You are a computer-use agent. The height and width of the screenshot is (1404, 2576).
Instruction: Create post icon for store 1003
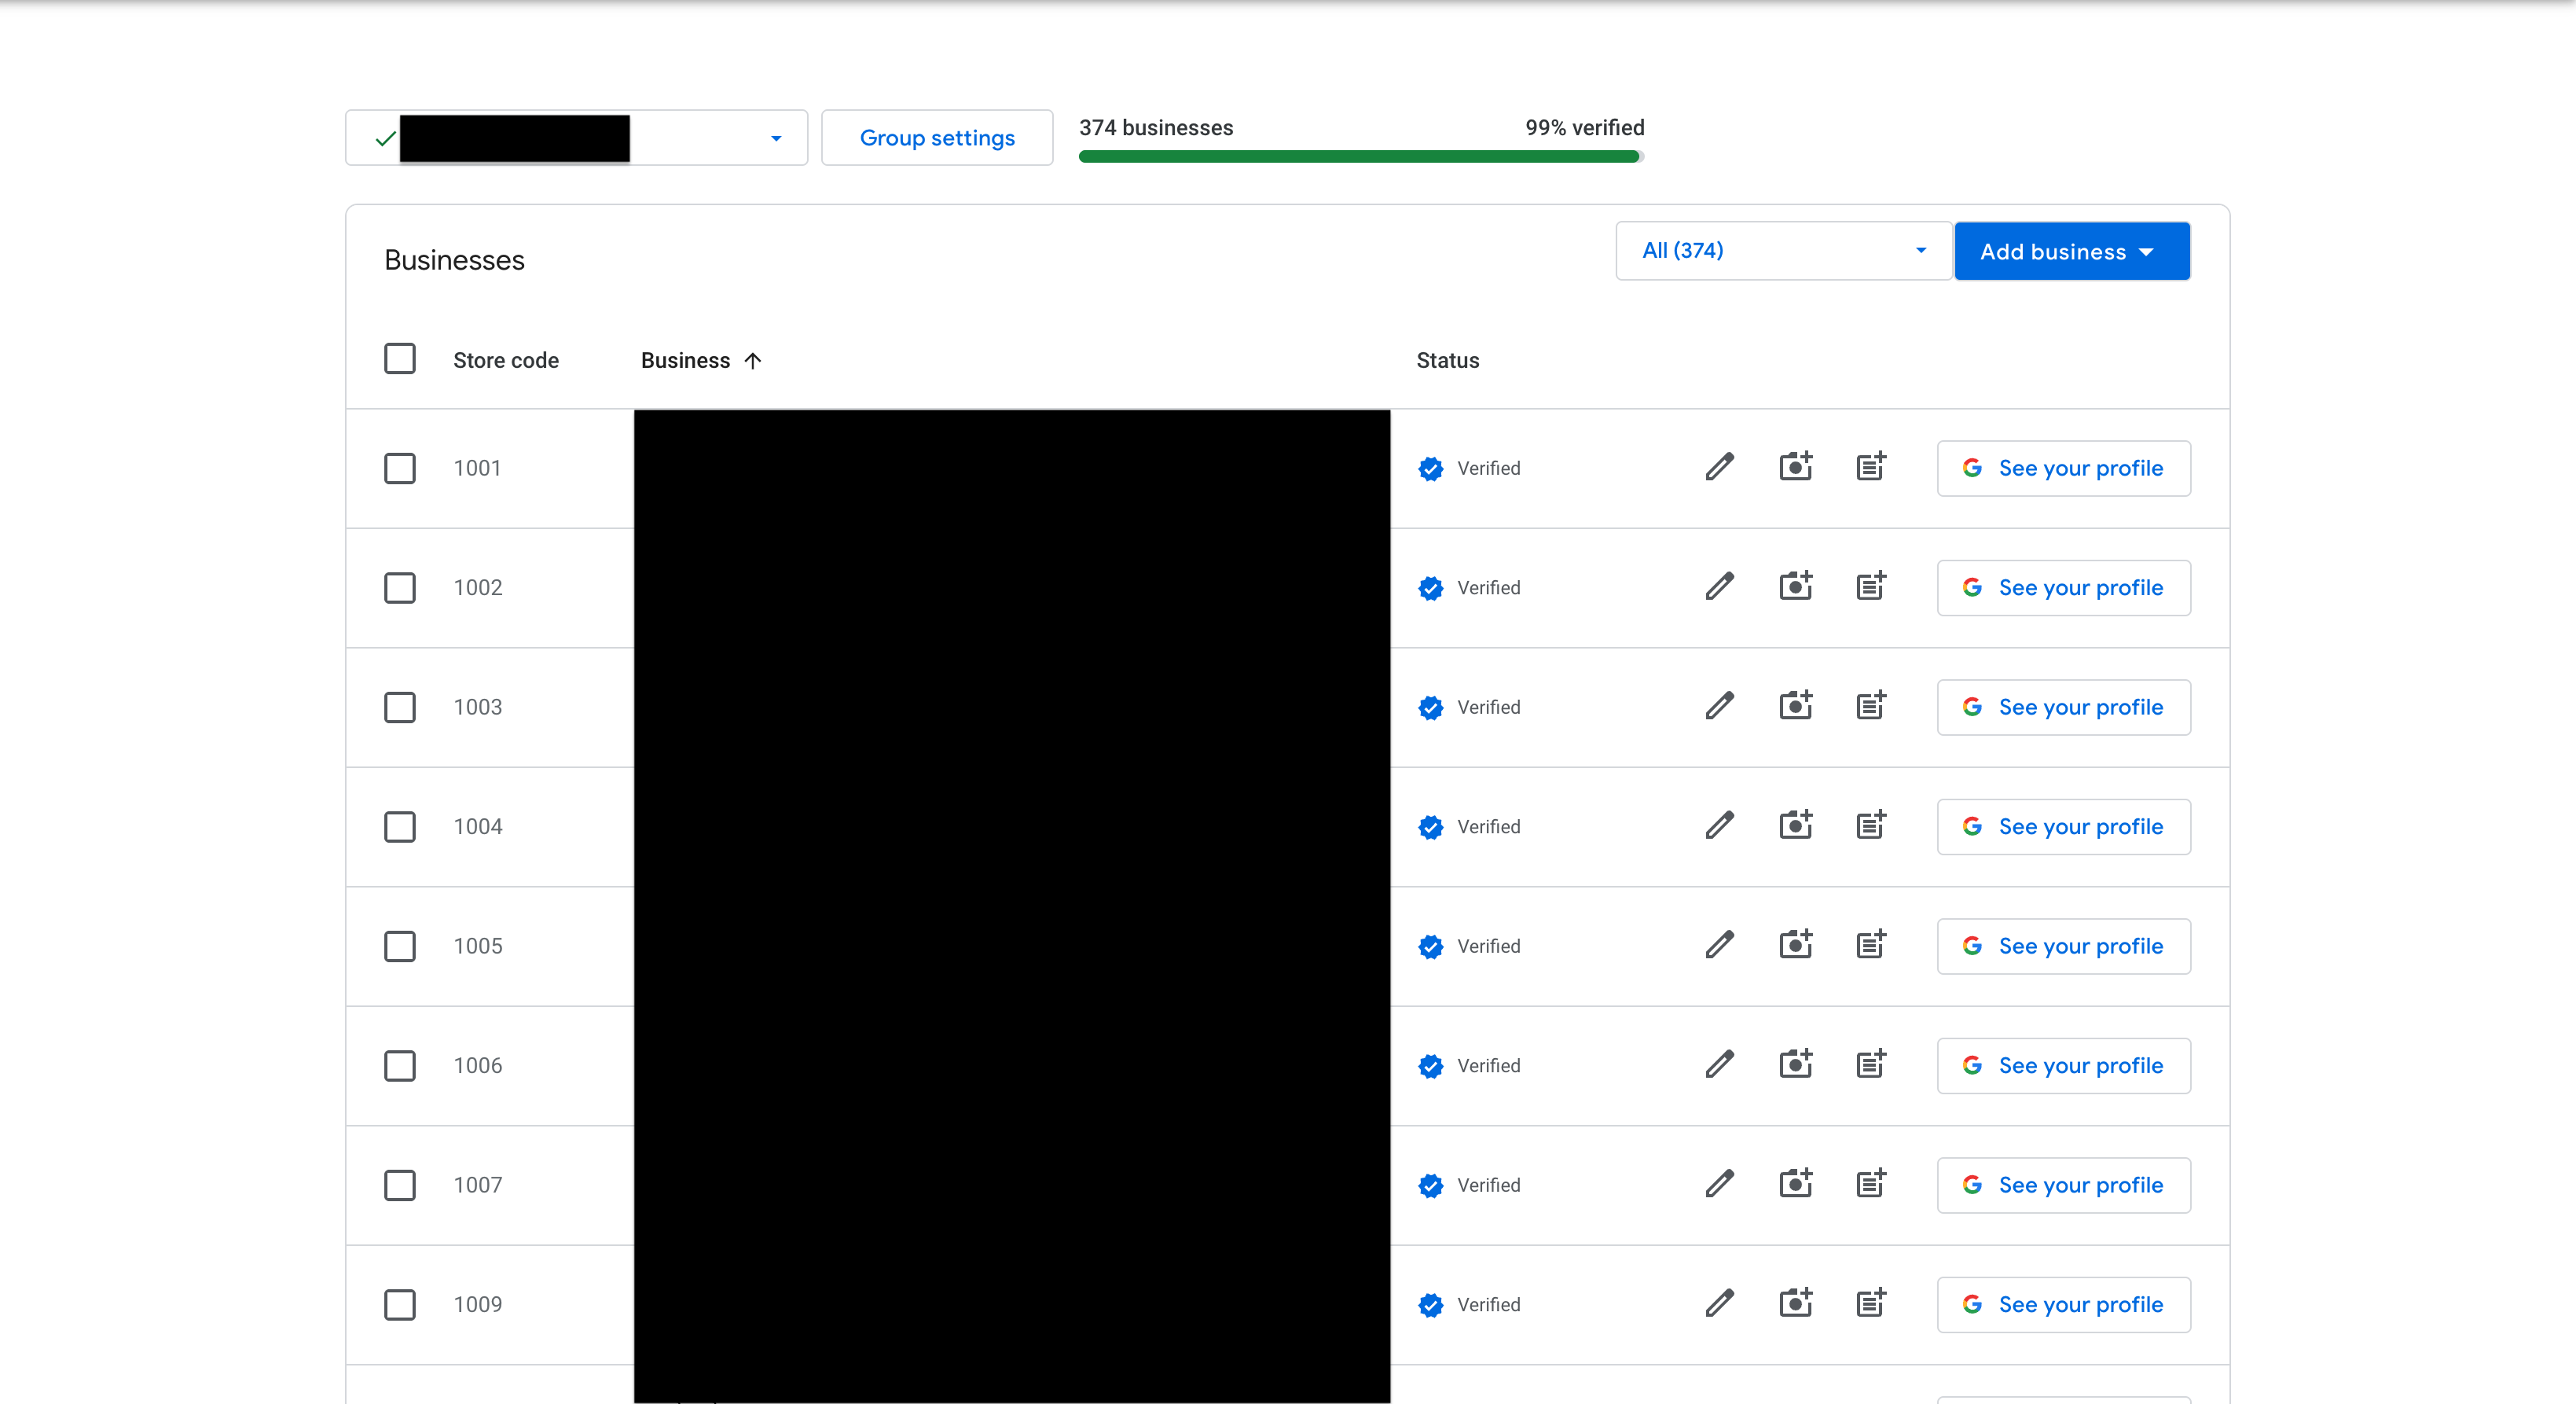[x=1870, y=706]
